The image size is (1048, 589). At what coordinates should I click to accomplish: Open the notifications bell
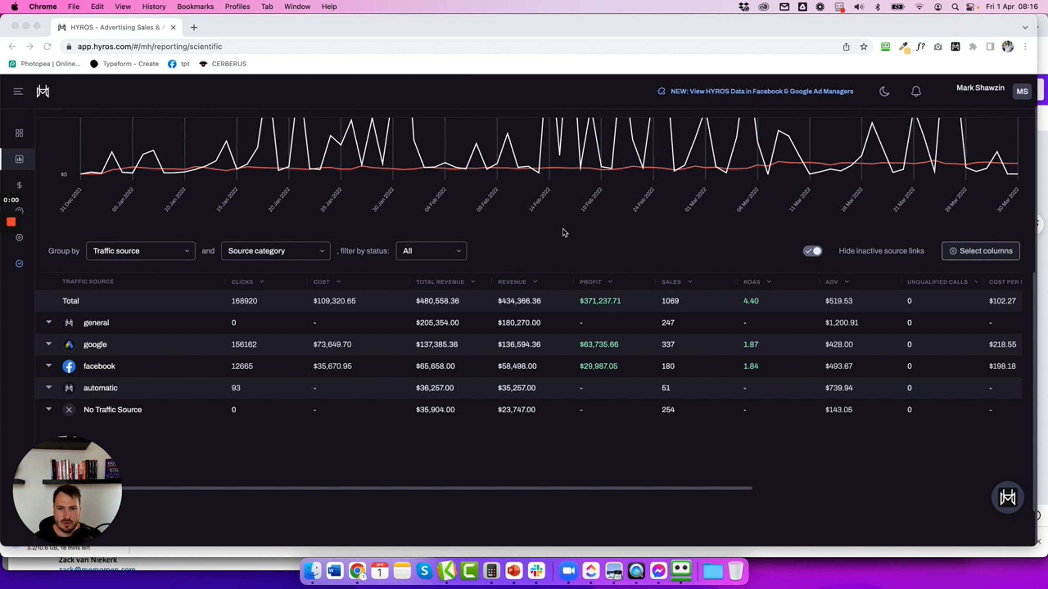pyautogui.click(x=916, y=91)
